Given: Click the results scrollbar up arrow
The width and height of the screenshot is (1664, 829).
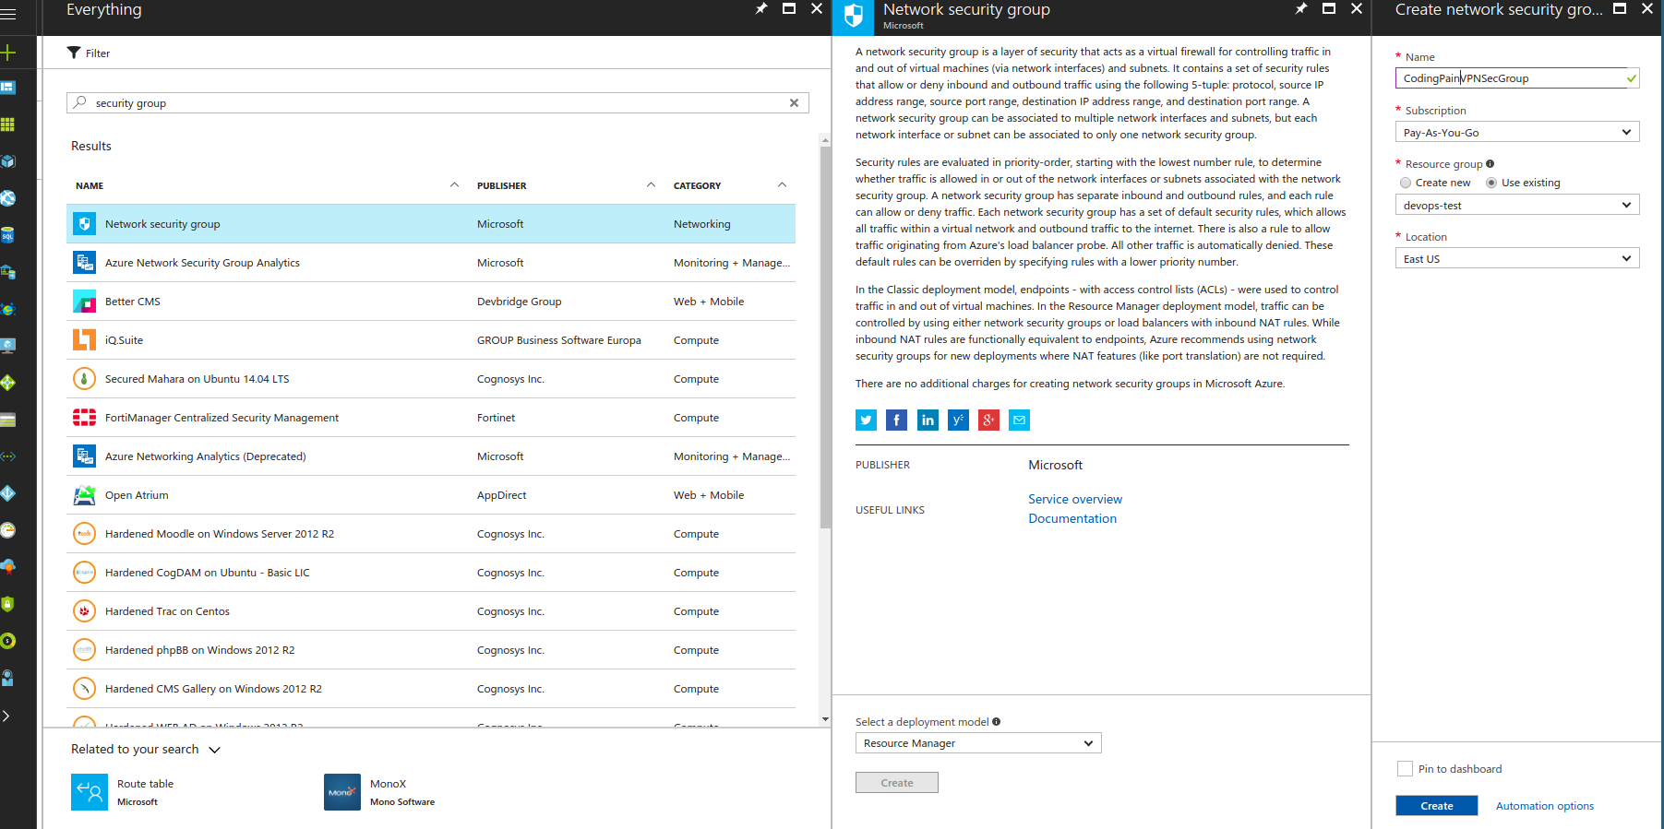Looking at the screenshot, I should point(825,141).
